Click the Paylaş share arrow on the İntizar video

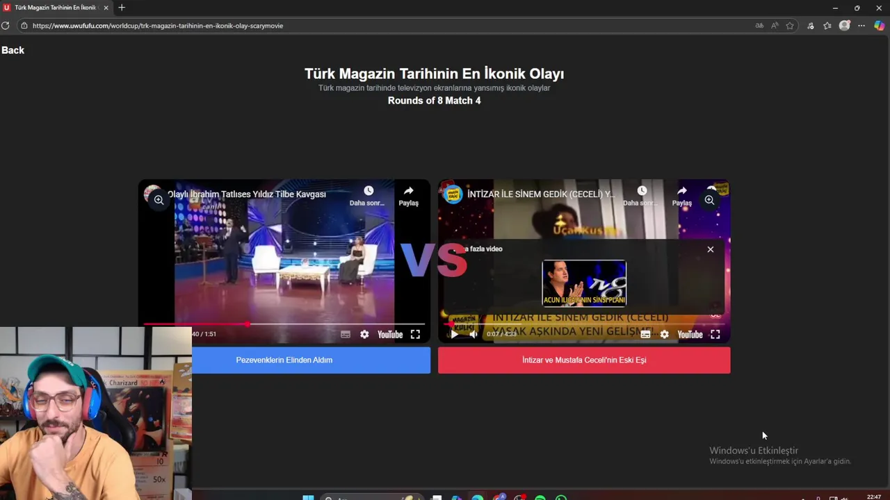pos(682,191)
